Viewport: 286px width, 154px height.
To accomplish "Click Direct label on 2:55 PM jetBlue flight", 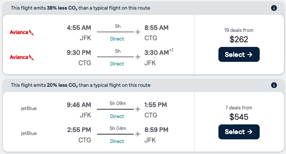I will pos(117,141).
